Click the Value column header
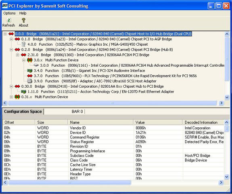The height and width of the screenshot is (194, 232). 158,122
